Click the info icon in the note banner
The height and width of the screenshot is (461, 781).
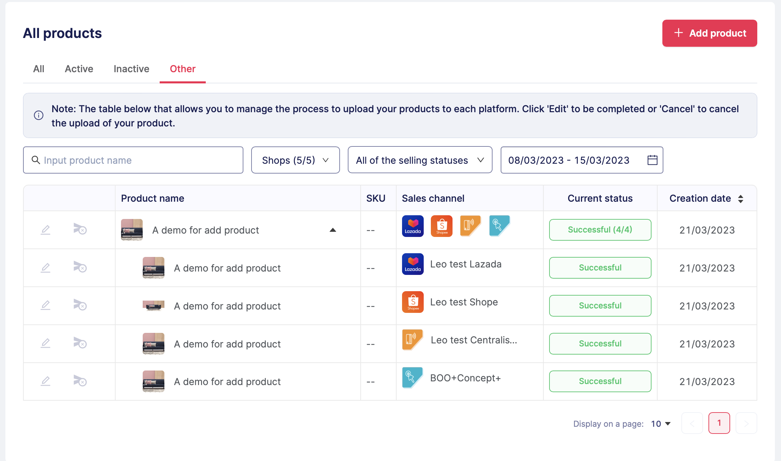click(39, 115)
